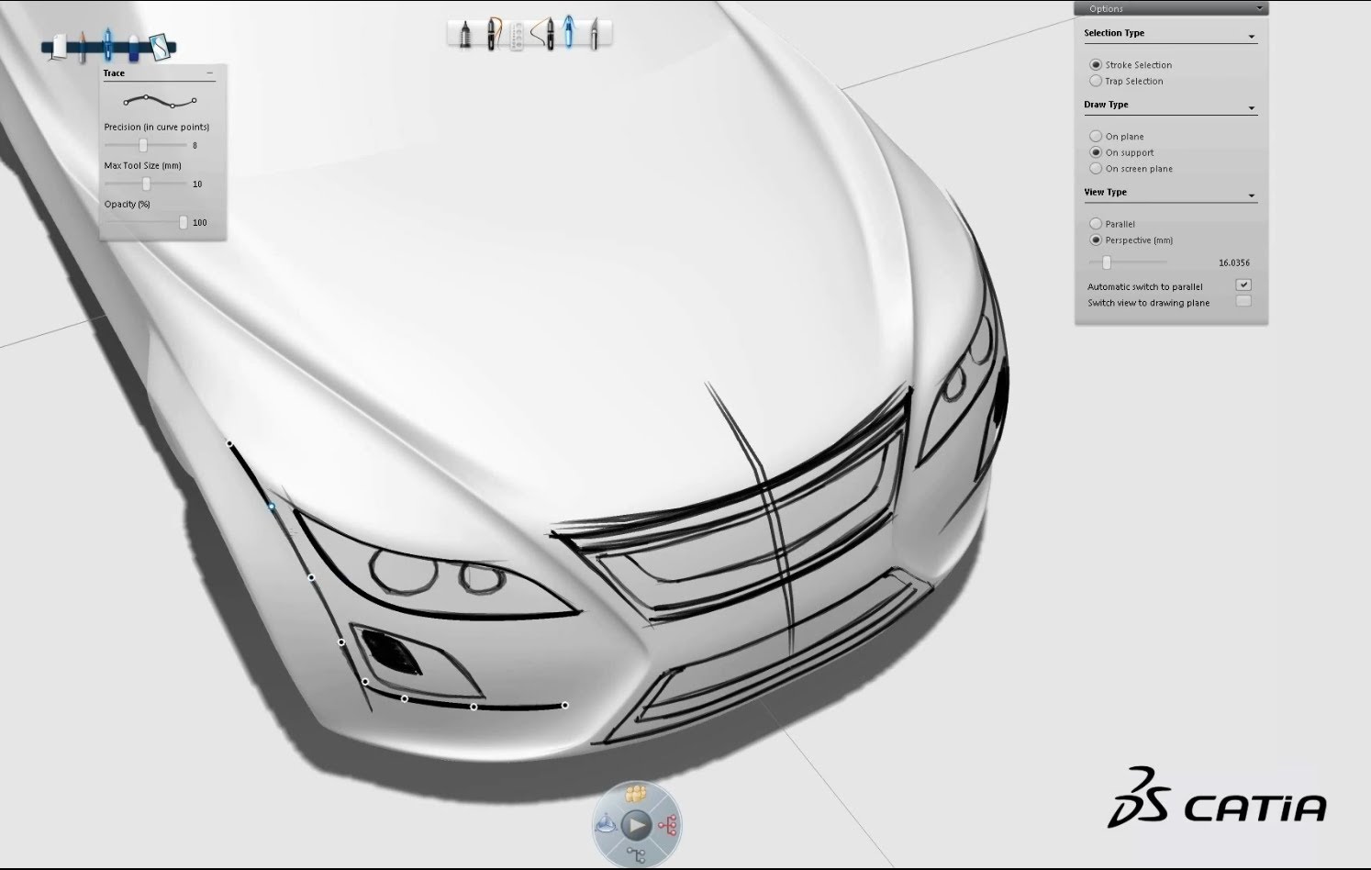The height and width of the screenshot is (870, 1371).
Task: Select the highlighted blue pen in top toolbar
Action: pyautogui.click(x=569, y=34)
